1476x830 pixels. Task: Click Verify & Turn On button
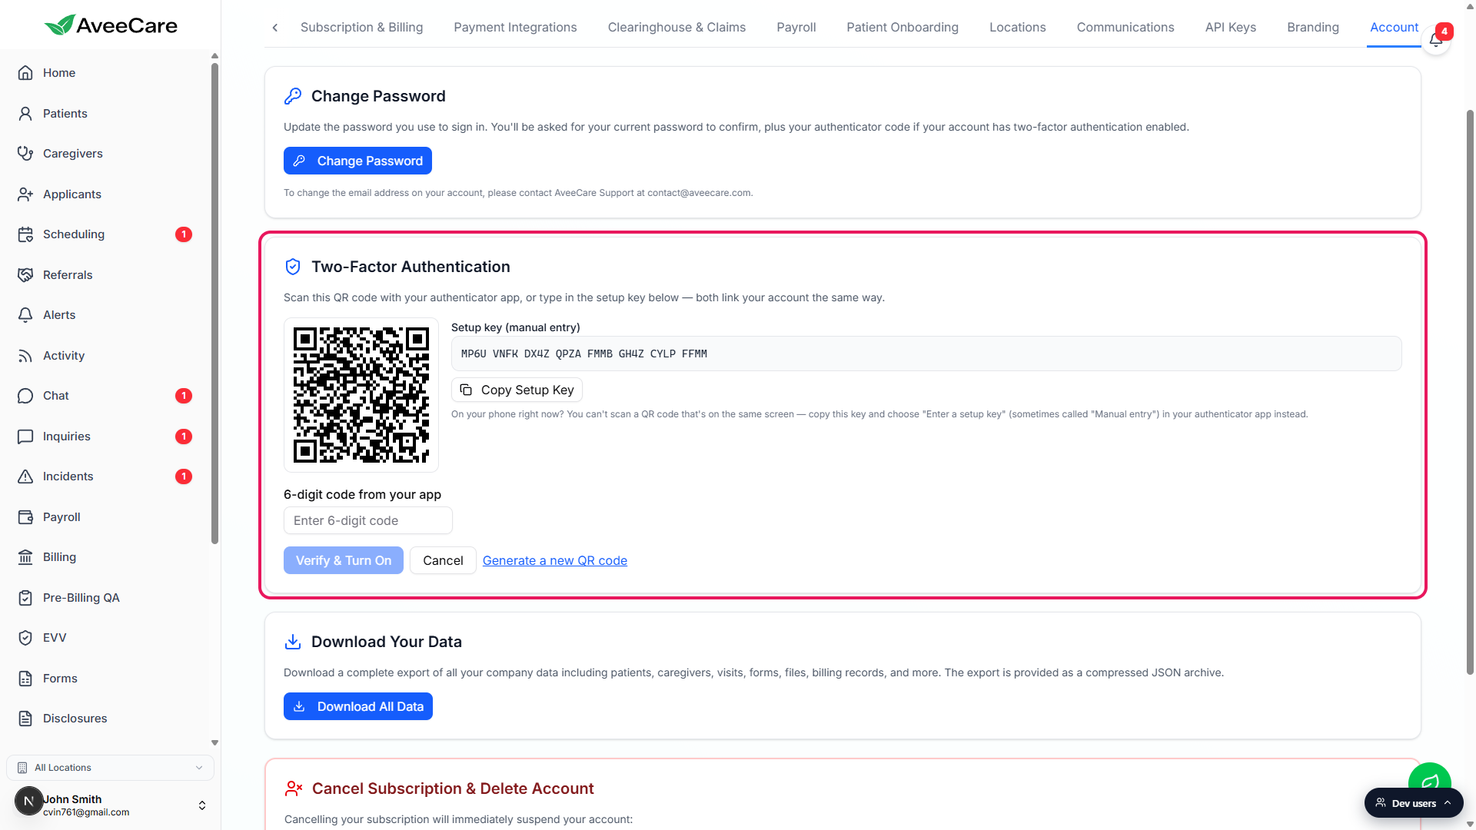[344, 561]
